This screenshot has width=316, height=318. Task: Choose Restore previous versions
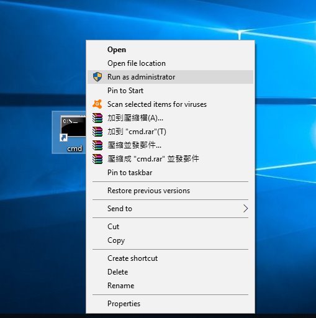coord(170,191)
